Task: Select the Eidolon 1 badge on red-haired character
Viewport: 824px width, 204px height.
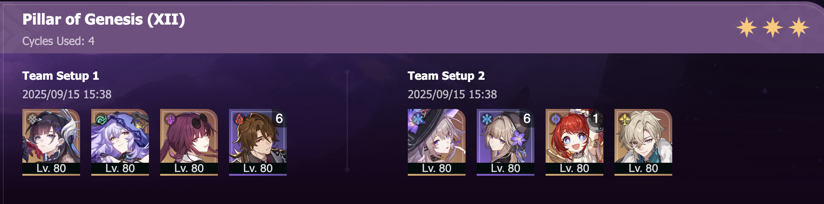Action: pos(596,119)
